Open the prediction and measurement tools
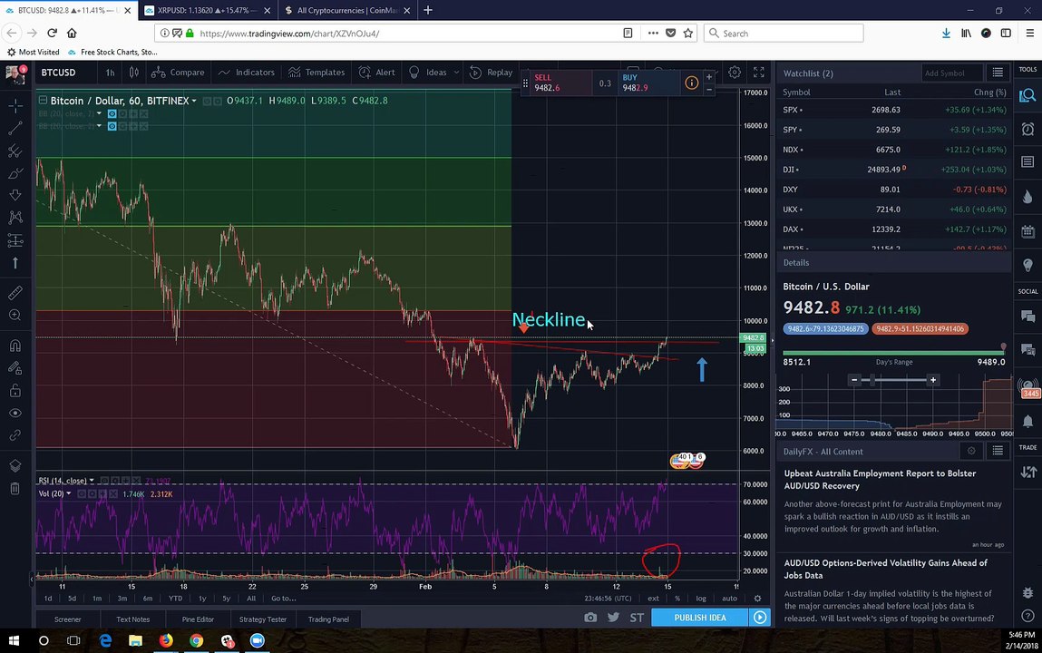1042x653 pixels. tap(15, 239)
